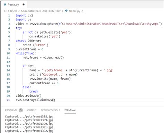164x133 pixels.
Task: Open the Administrator.SHAREPOINTSKY breadcrumb segment
Action: (40, 11)
